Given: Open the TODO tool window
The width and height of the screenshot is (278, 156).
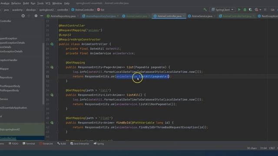Looking at the screenshot, I should pyautogui.click(x=13, y=143).
